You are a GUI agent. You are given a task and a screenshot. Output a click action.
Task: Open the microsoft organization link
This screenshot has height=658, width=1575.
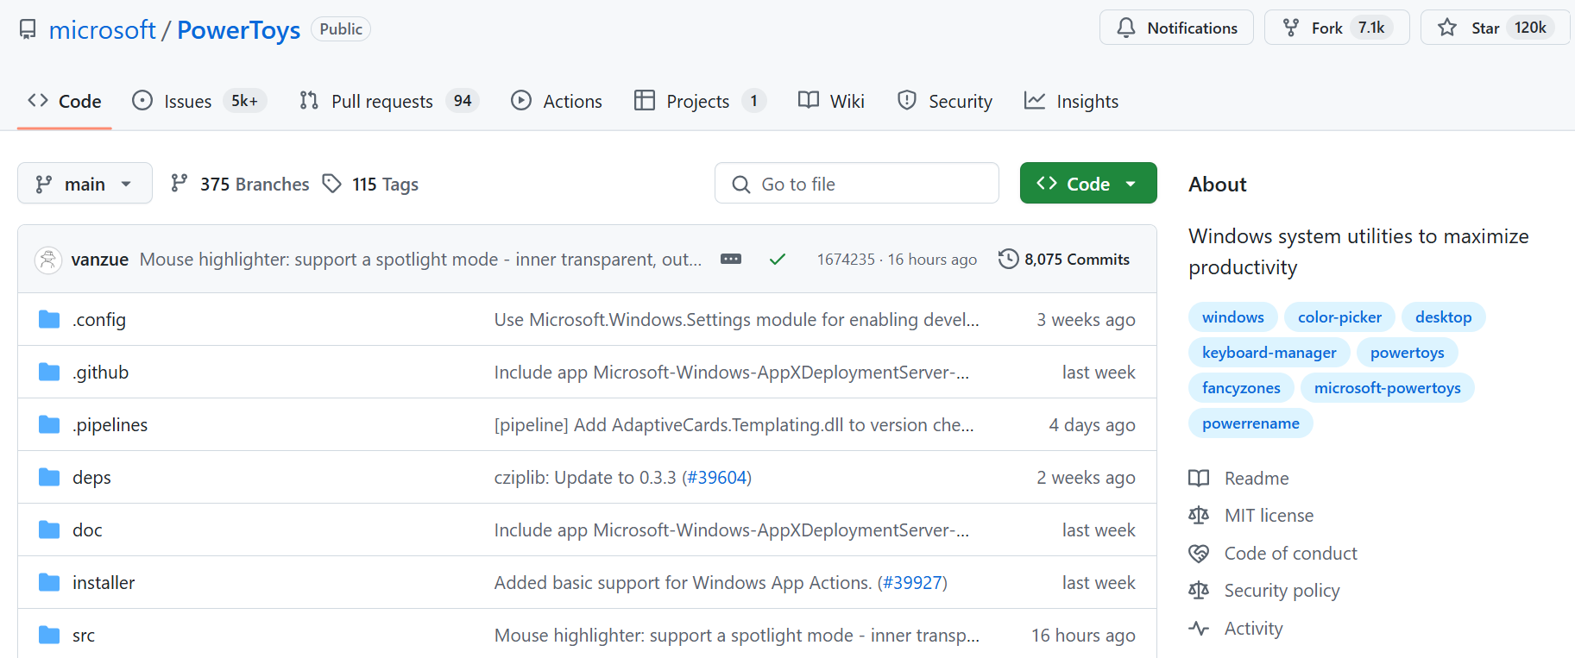click(103, 30)
